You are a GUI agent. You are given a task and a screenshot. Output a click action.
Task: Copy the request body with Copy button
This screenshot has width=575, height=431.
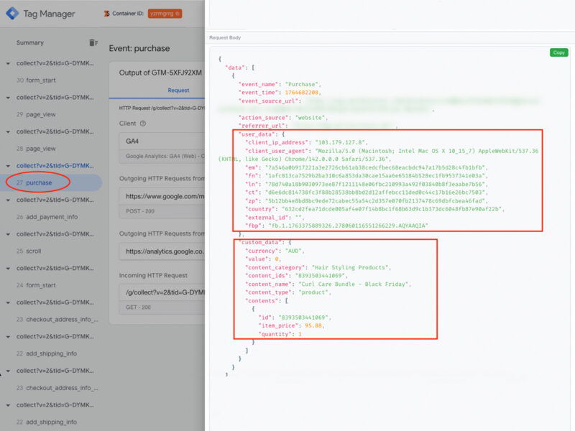pyautogui.click(x=558, y=52)
